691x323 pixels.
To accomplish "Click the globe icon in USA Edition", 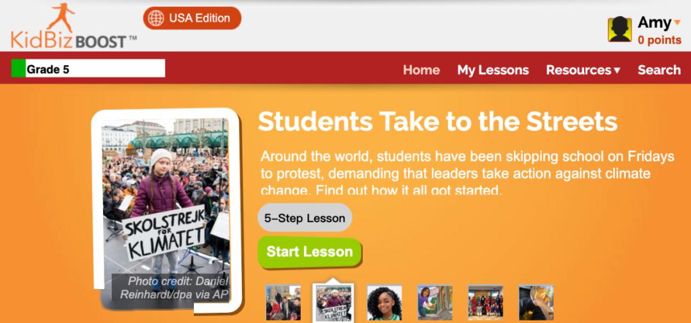I will (156, 18).
